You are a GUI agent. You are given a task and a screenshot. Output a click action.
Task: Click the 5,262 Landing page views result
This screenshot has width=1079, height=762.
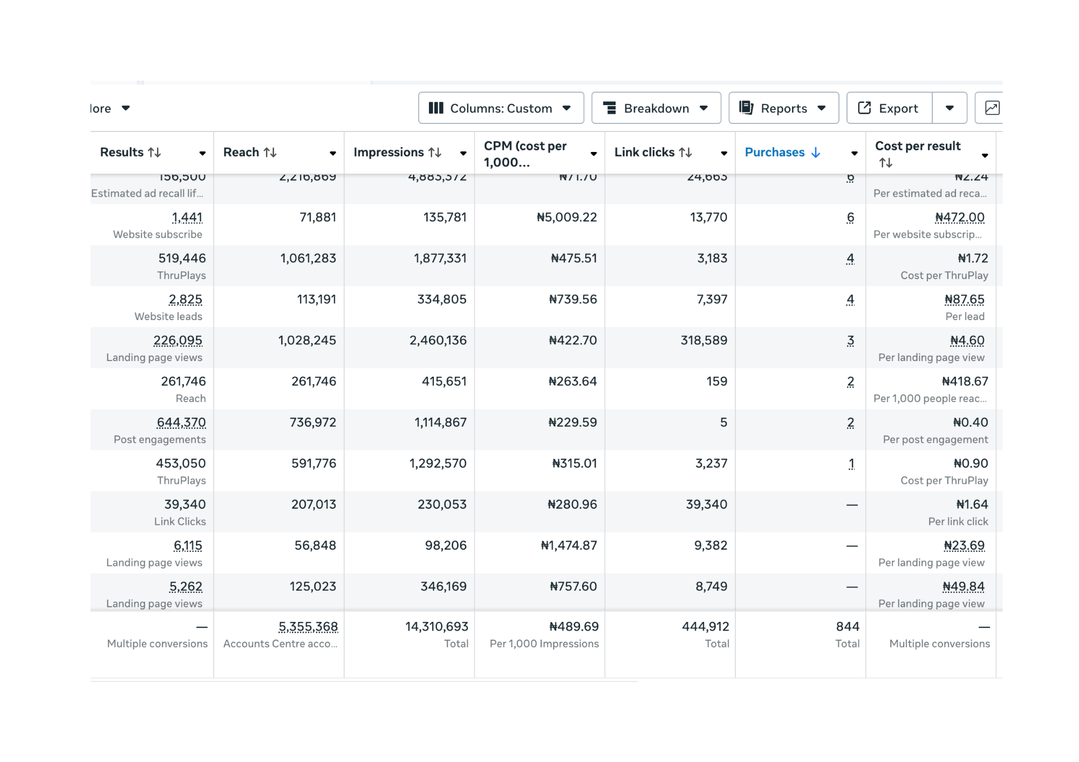[186, 586]
